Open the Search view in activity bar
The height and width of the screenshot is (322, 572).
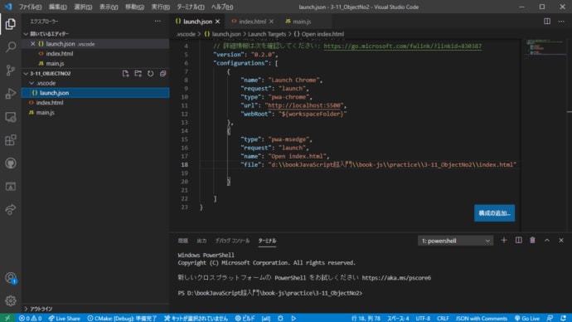[x=11, y=47]
